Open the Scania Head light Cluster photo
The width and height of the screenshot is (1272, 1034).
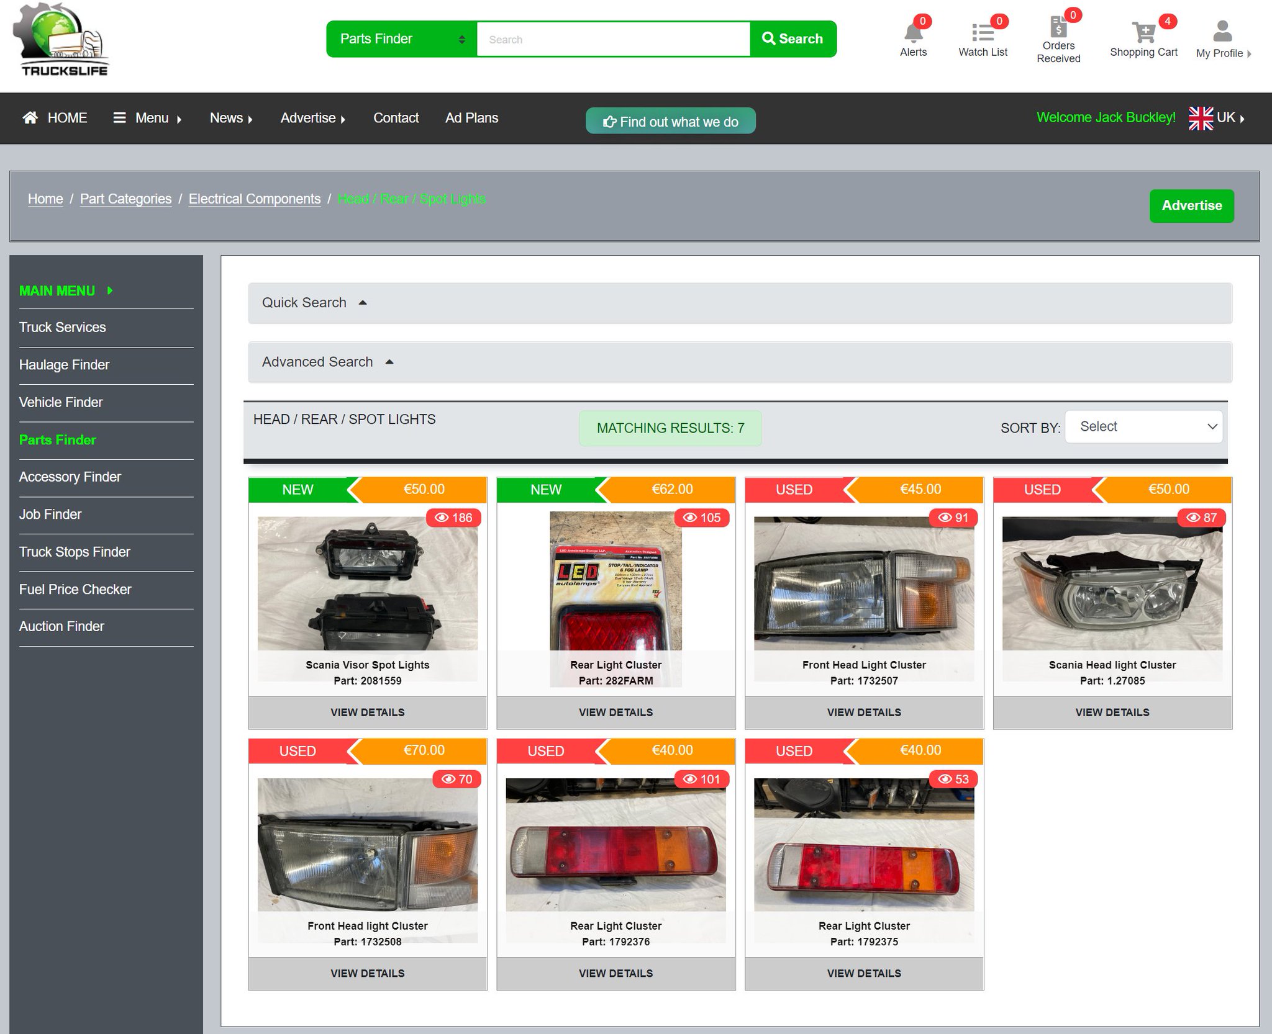pyautogui.click(x=1112, y=583)
